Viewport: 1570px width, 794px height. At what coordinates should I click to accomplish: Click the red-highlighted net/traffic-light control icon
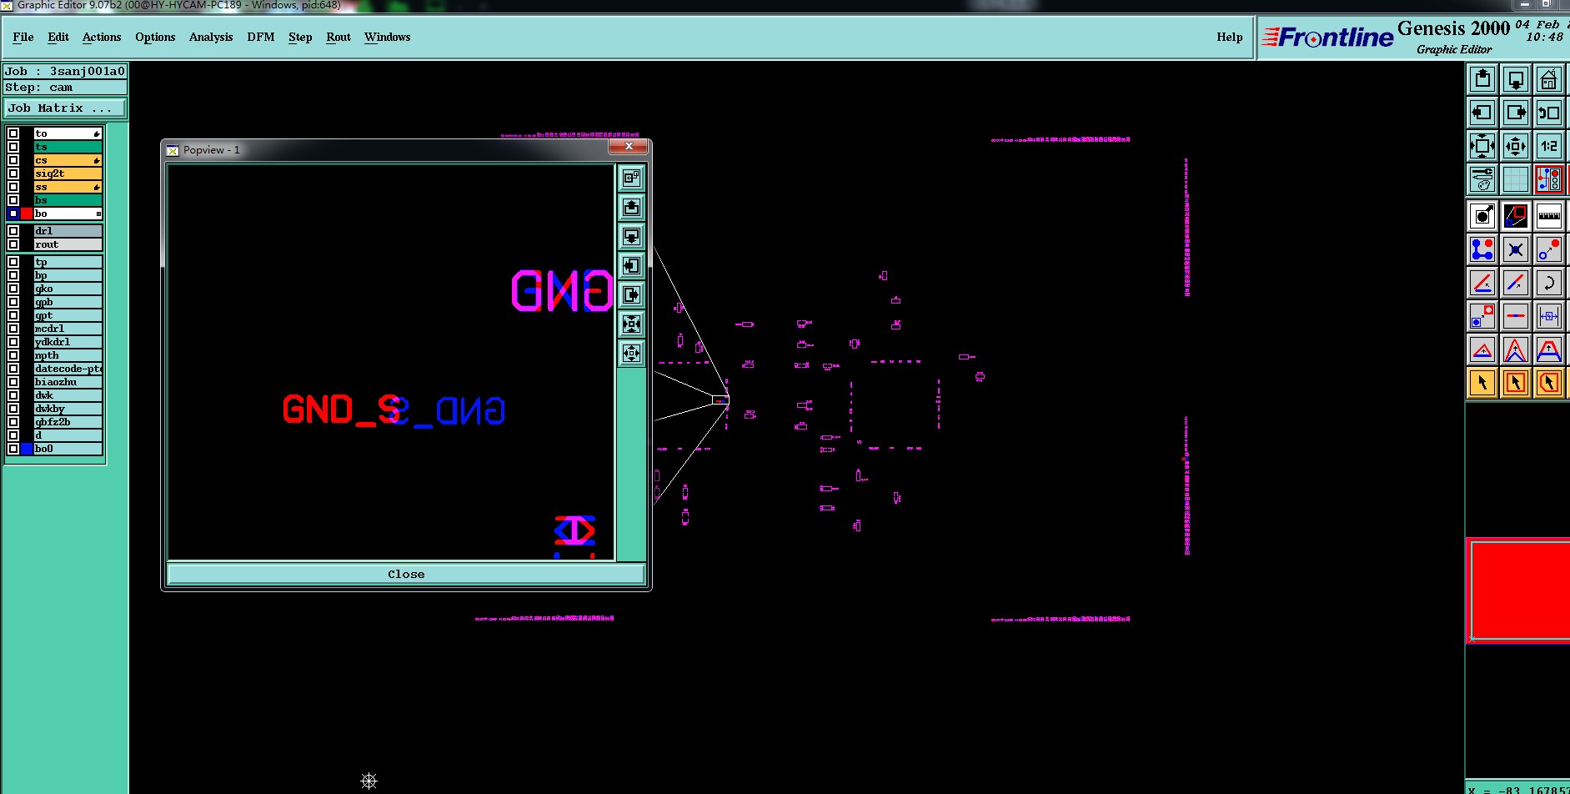1549,179
